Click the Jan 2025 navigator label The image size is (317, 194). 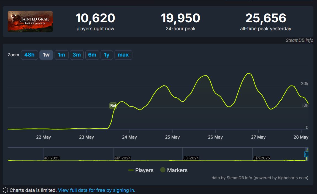click(x=262, y=158)
